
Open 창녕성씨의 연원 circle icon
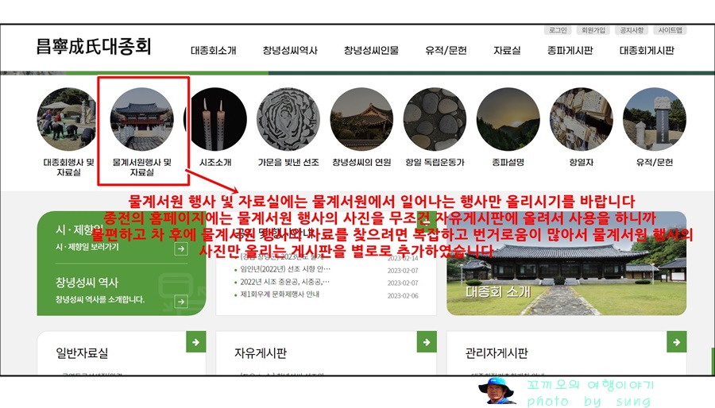pyautogui.click(x=361, y=119)
